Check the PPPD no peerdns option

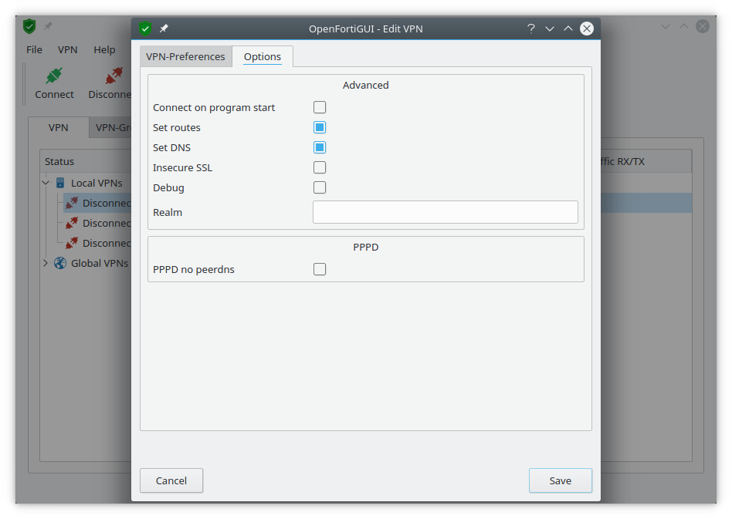pyautogui.click(x=320, y=269)
